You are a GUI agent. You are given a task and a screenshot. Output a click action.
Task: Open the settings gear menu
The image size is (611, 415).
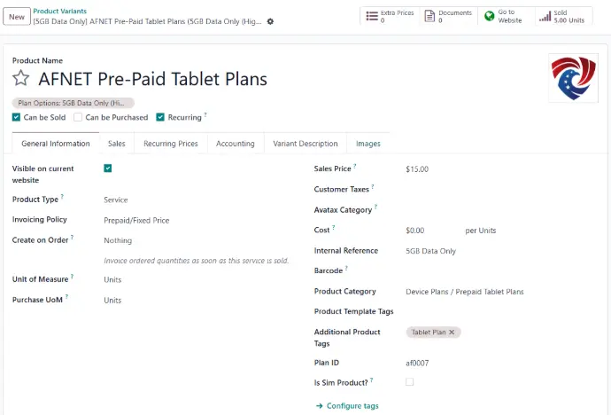(x=271, y=21)
